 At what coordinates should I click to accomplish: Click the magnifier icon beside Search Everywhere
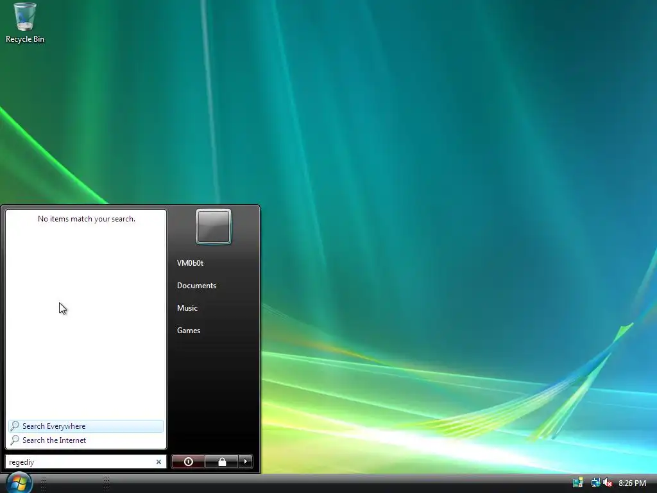coord(15,426)
